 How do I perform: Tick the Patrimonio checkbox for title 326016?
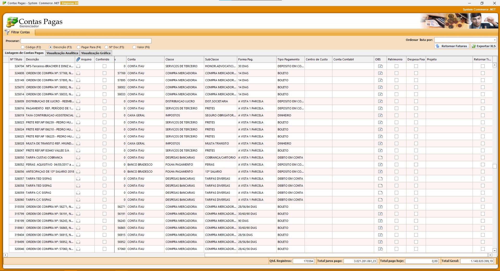[396, 108]
